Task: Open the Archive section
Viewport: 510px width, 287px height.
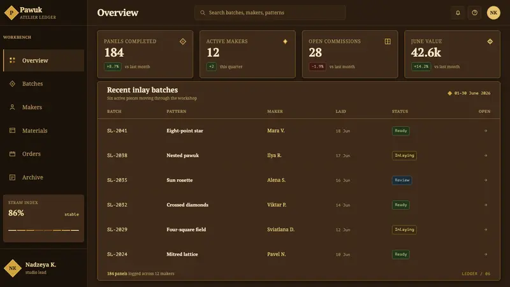Action: (x=43, y=177)
